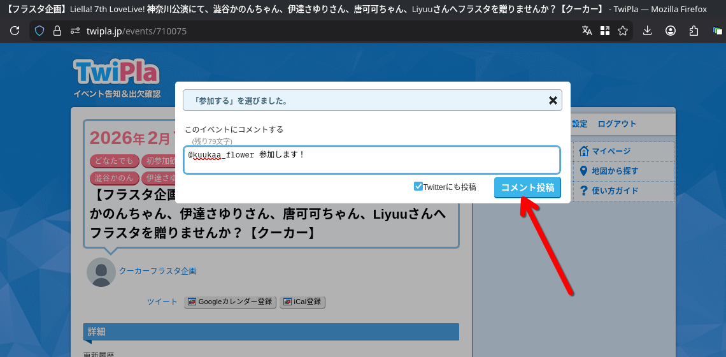
Task: Click the このイベントにコメントする label
Action: point(234,129)
